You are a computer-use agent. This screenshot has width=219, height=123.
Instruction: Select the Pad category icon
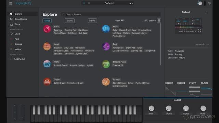point(106,46)
